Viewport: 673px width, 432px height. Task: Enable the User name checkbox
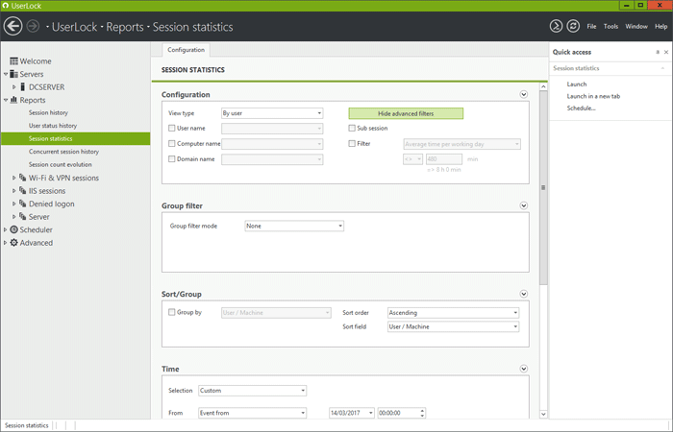pyautogui.click(x=172, y=128)
